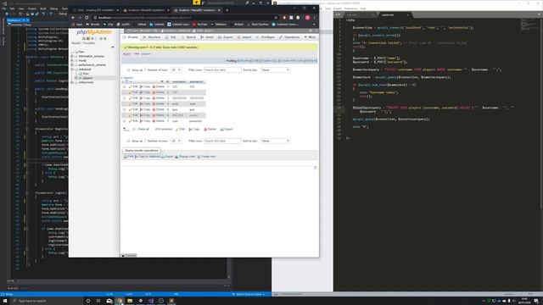The image size is (543, 305).
Task: Expand the More tabs dropdown in phpMyAdmin
Action: pos(311,37)
